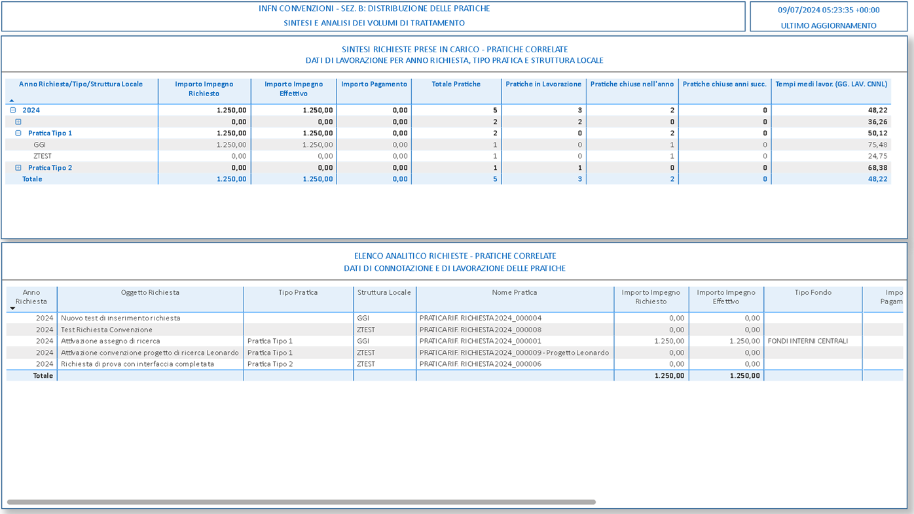Click Oggetto Richiesta column header
This screenshot has width=914, height=514.
(150, 293)
